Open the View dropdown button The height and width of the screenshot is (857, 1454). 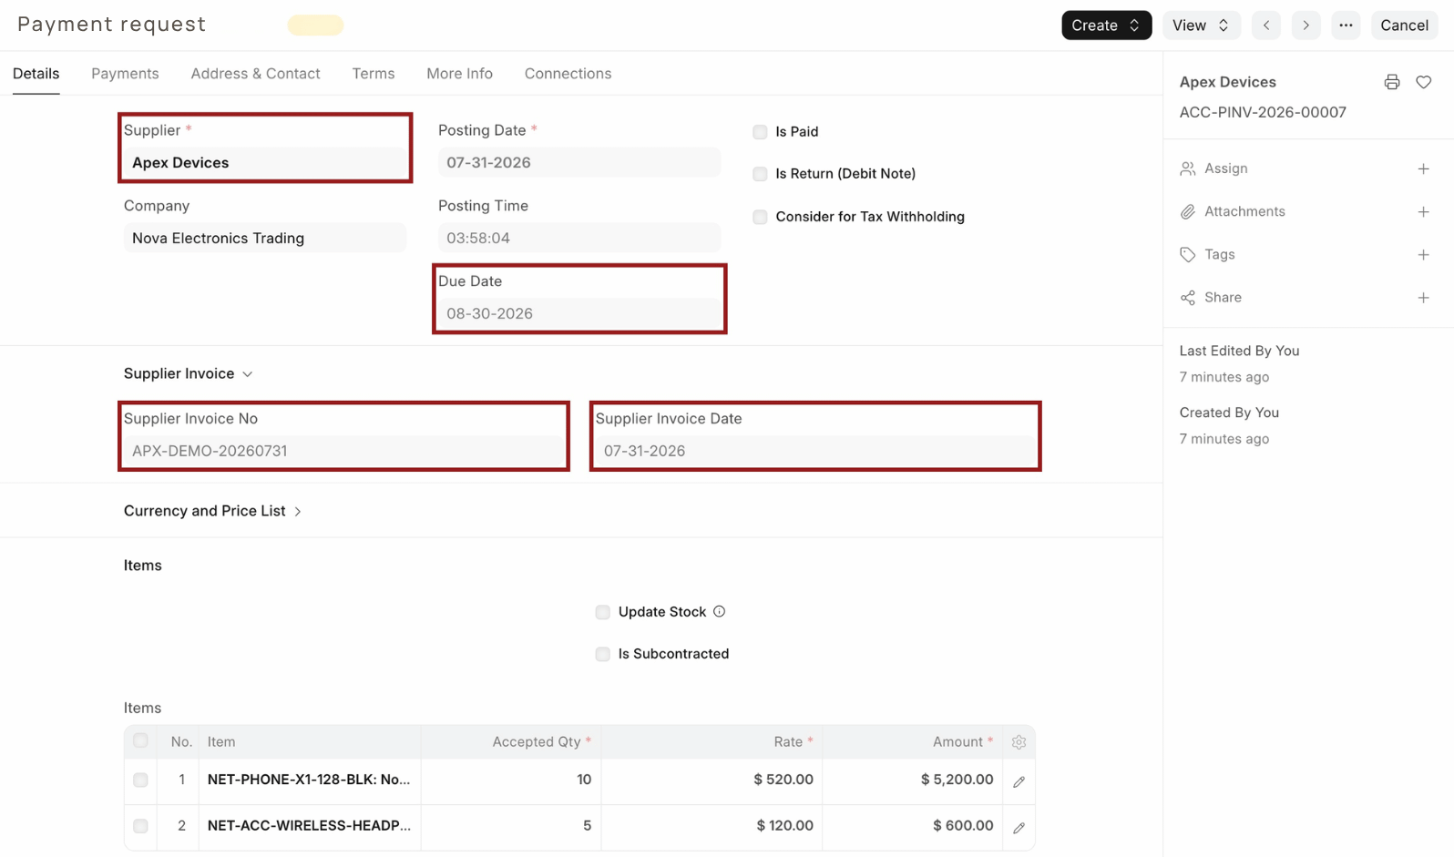pyautogui.click(x=1201, y=26)
